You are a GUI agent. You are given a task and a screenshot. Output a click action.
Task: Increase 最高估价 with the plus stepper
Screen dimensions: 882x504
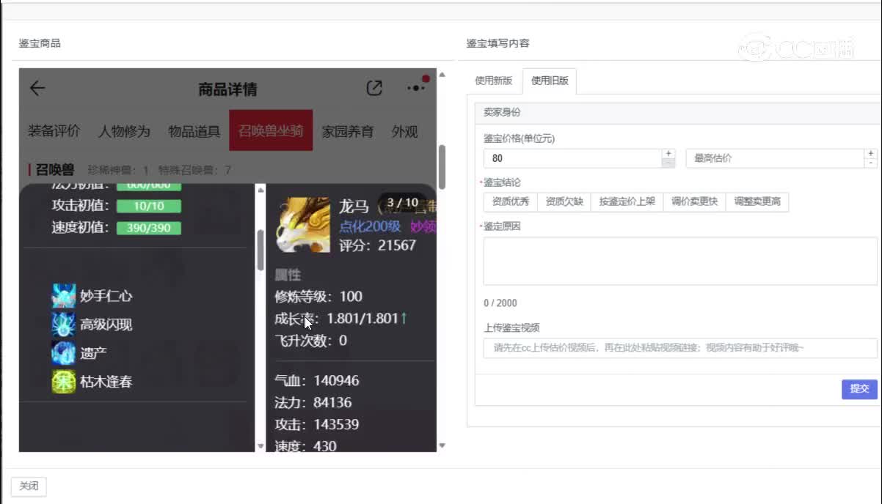pyautogui.click(x=871, y=154)
